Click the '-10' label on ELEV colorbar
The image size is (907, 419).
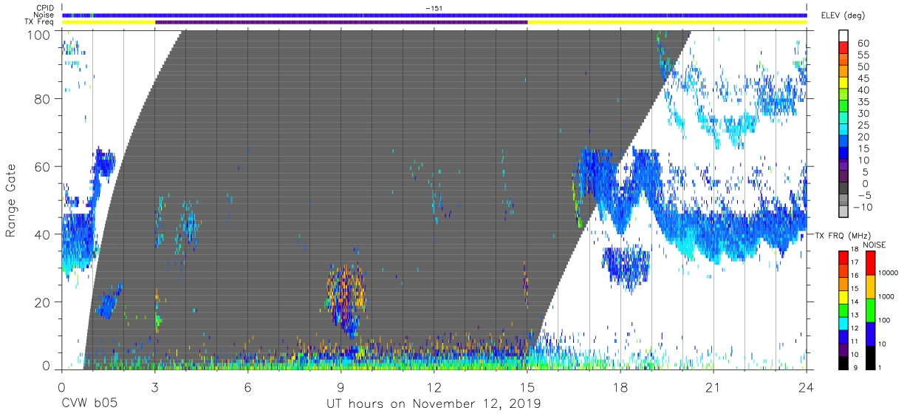point(863,207)
